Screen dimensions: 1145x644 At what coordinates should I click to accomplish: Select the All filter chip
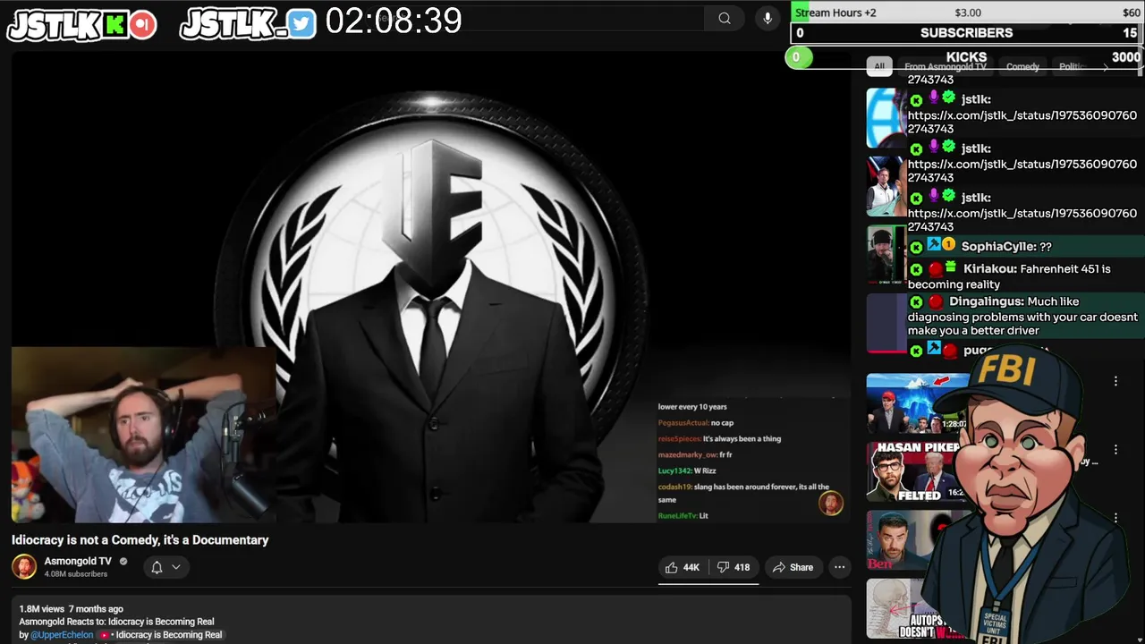879,66
